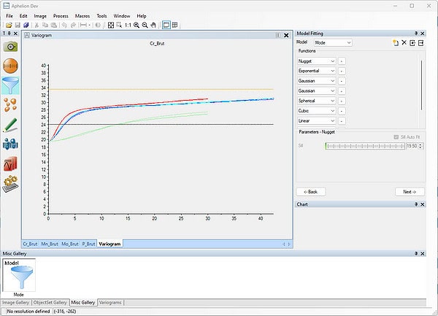Activate the hand pan tool
This screenshot has height=316, width=438.
tap(153, 25)
